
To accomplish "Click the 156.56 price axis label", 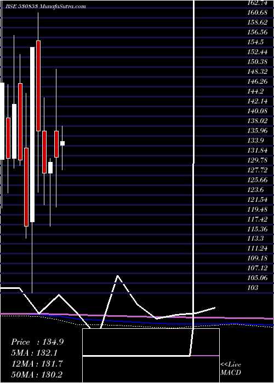I will coord(258,32).
